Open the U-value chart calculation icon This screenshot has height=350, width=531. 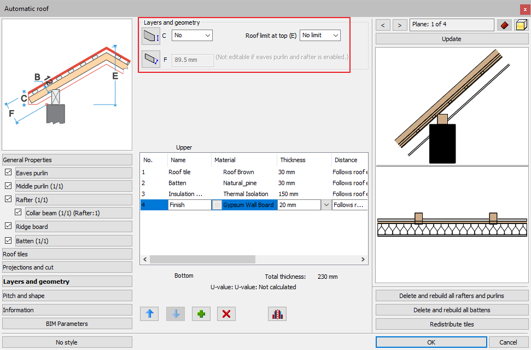(277, 314)
